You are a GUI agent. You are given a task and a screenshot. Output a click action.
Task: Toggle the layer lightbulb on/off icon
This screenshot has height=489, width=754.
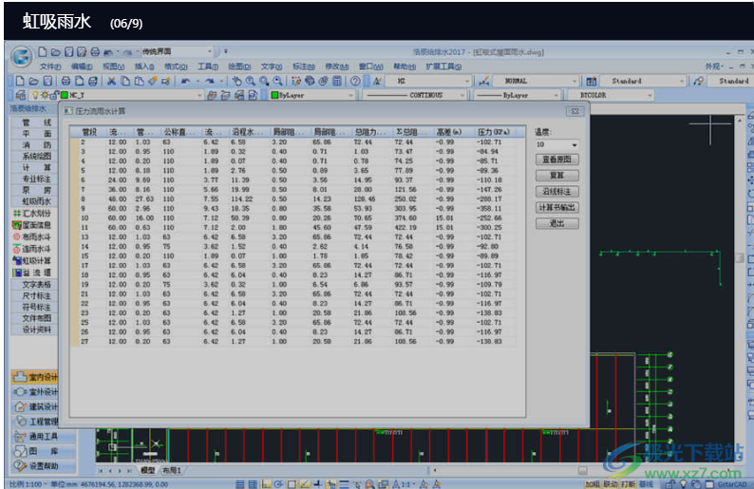(x=35, y=95)
